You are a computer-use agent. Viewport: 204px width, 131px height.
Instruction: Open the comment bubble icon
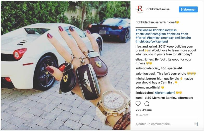click(147, 104)
